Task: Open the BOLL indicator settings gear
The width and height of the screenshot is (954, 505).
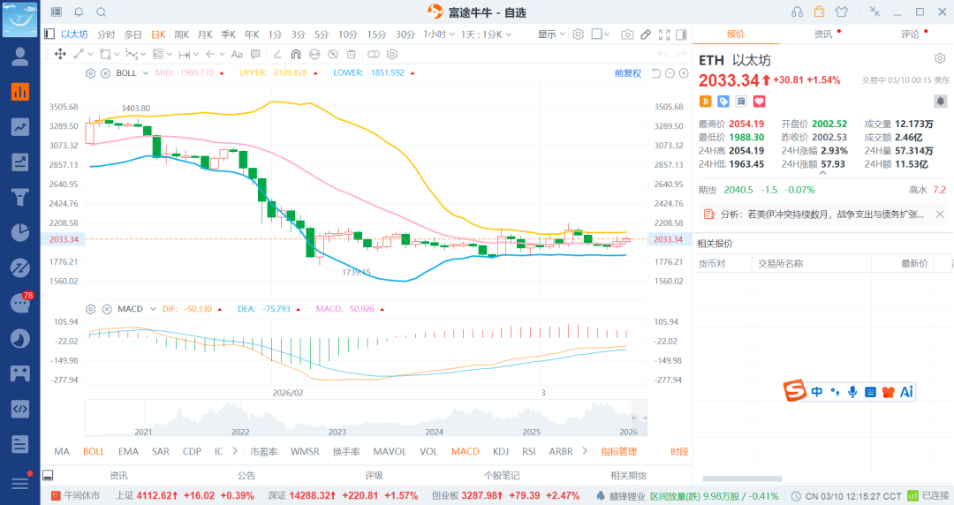Action: (x=91, y=73)
